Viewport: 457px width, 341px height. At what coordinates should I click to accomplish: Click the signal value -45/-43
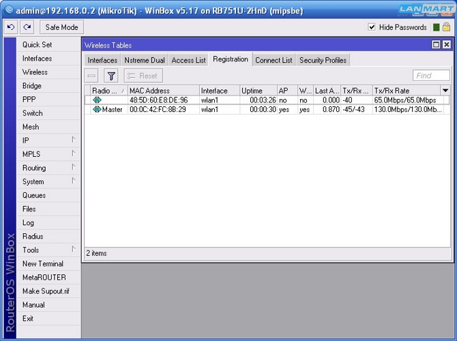(x=354, y=110)
